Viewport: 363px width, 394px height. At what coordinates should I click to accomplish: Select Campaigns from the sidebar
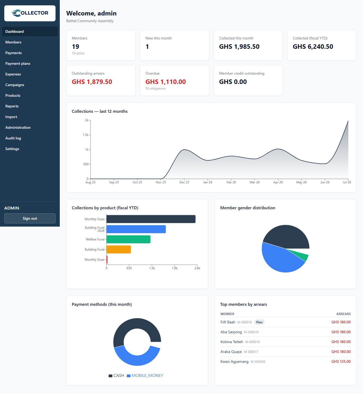30,85
